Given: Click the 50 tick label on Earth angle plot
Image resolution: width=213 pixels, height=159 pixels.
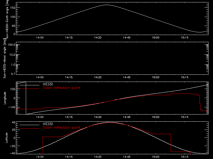Looking at the screenshot, I should pos(14,26).
